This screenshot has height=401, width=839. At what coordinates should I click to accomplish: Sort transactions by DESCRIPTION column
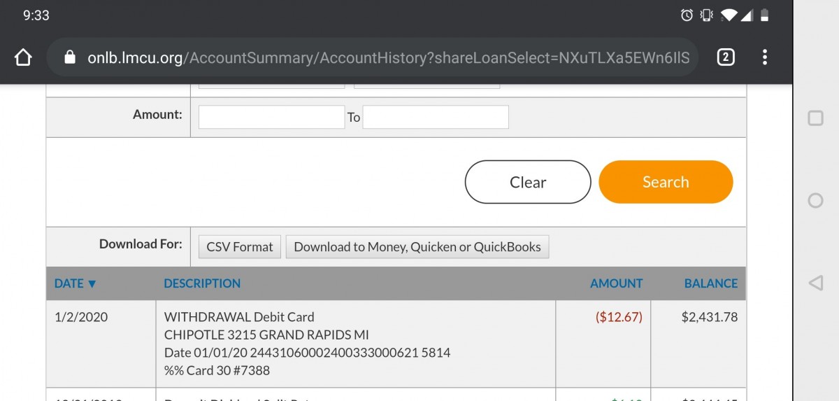202,283
